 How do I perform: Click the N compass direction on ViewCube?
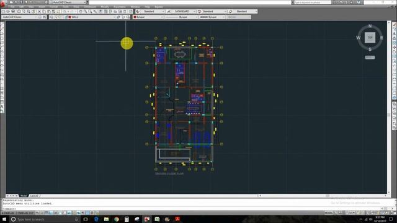coord(370,26)
